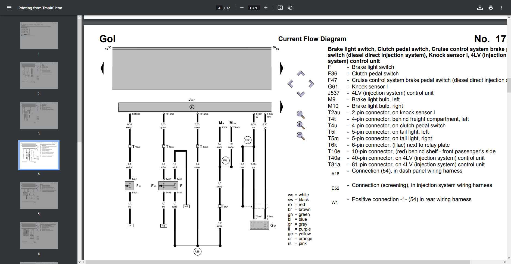Viewport: 511px width, 264px height.
Task: Click the zoom out minus button
Action: [x=242, y=8]
